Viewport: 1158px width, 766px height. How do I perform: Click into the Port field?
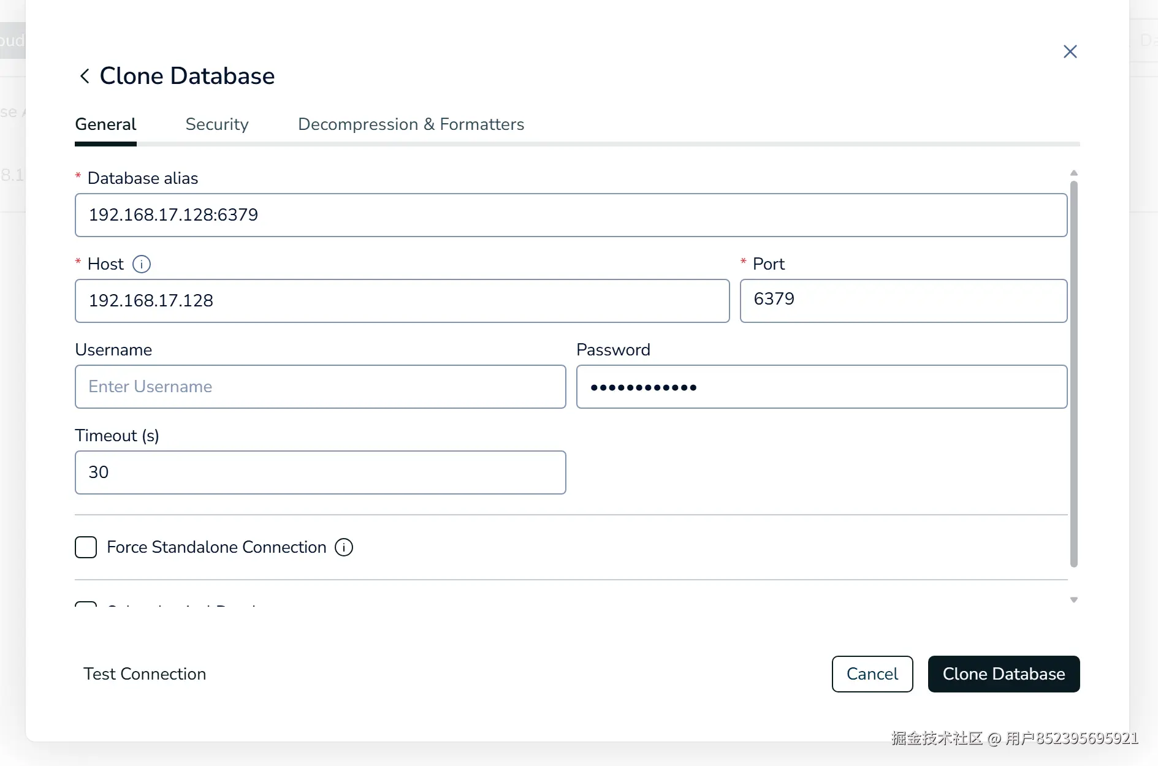coord(903,301)
